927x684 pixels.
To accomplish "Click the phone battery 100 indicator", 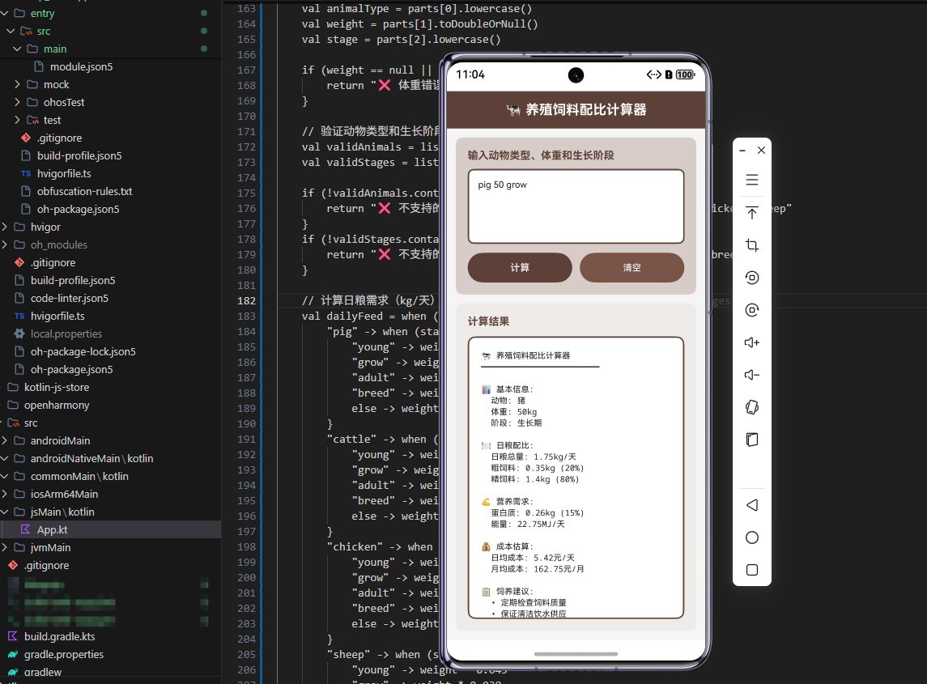I will point(685,74).
